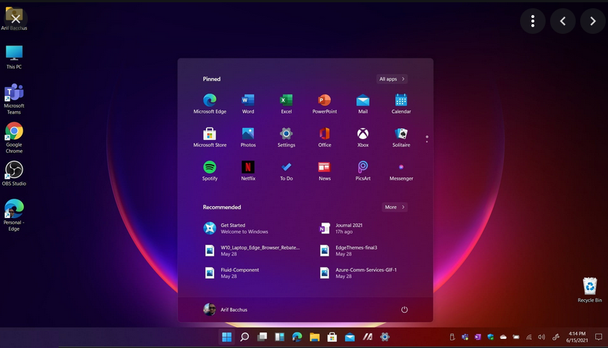
Task: Open the Office app
Action: (x=325, y=138)
